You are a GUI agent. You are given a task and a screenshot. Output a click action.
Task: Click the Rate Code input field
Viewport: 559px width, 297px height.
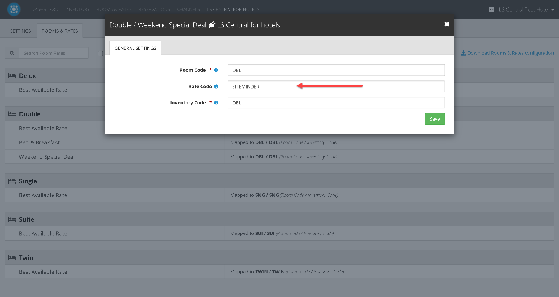(x=336, y=87)
